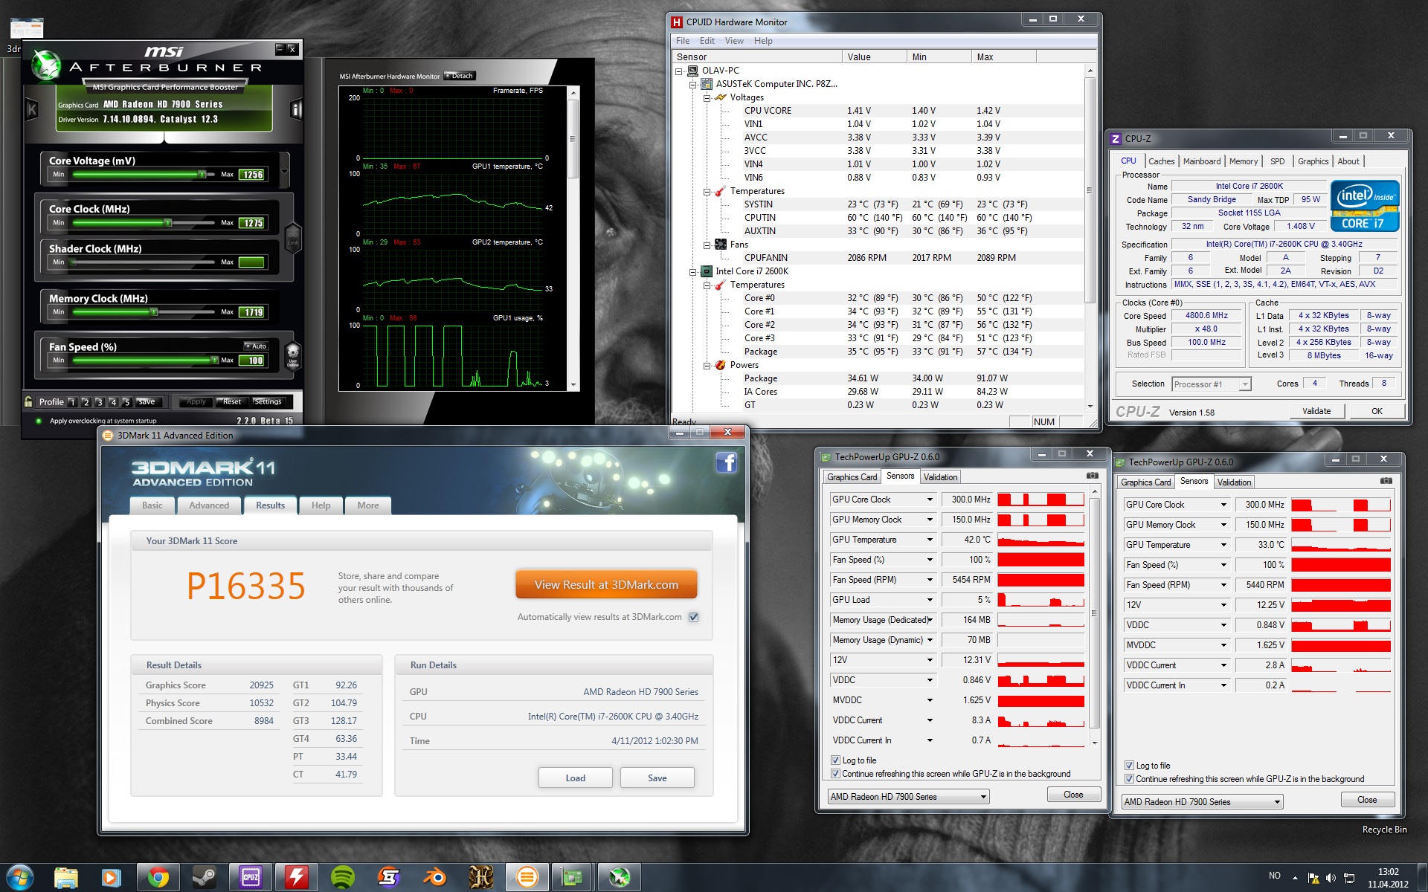Open the Afterburner info i button
This screenshot has height=892, width=1428.
pos(296,110)
